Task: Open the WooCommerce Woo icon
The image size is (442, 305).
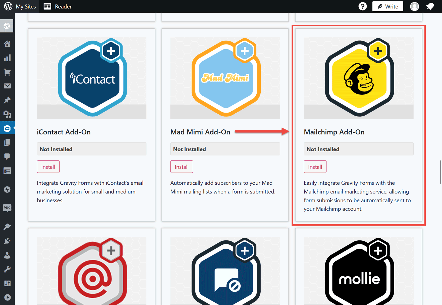Action: click(7, 208)
